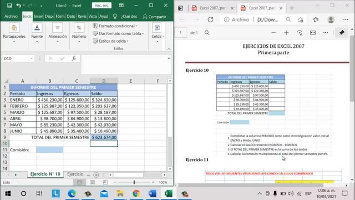Add this page to favorites in Edge
The height and width of the screenshot is (200, 355).
click(301, 20)
